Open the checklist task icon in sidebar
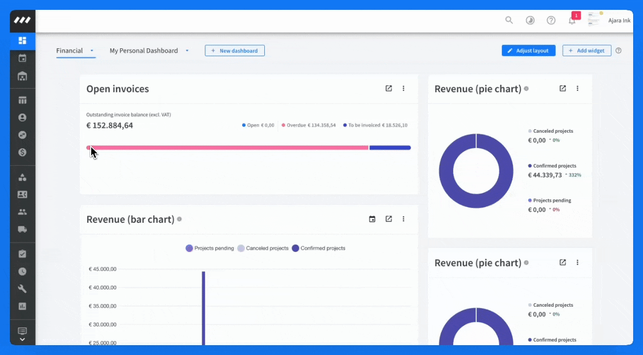Viewport: 643px width, 355px height. pyautogui.click(x=22, y=254)
